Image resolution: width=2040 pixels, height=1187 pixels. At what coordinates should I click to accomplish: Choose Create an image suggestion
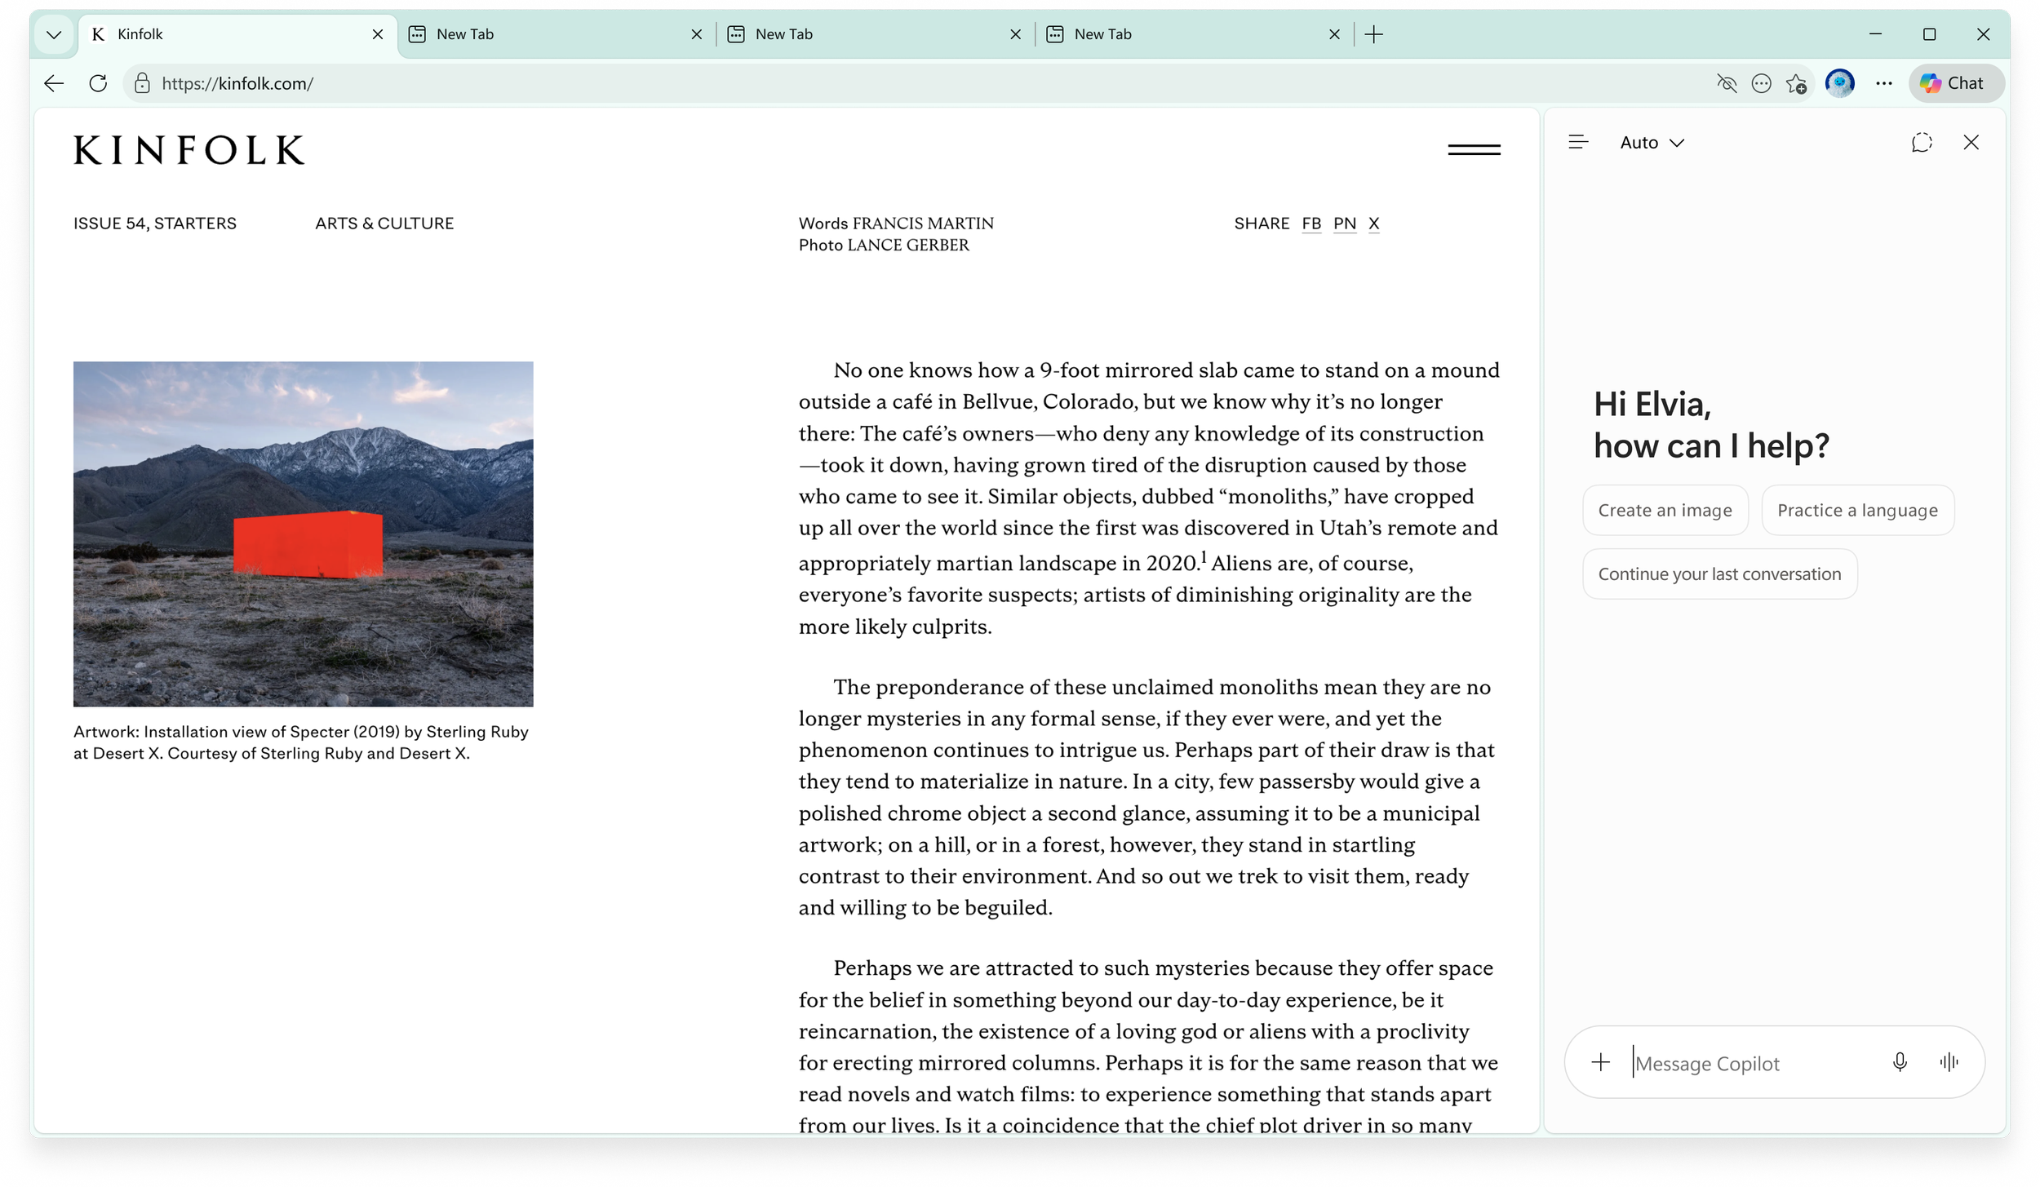click(x=1665, y=510)
